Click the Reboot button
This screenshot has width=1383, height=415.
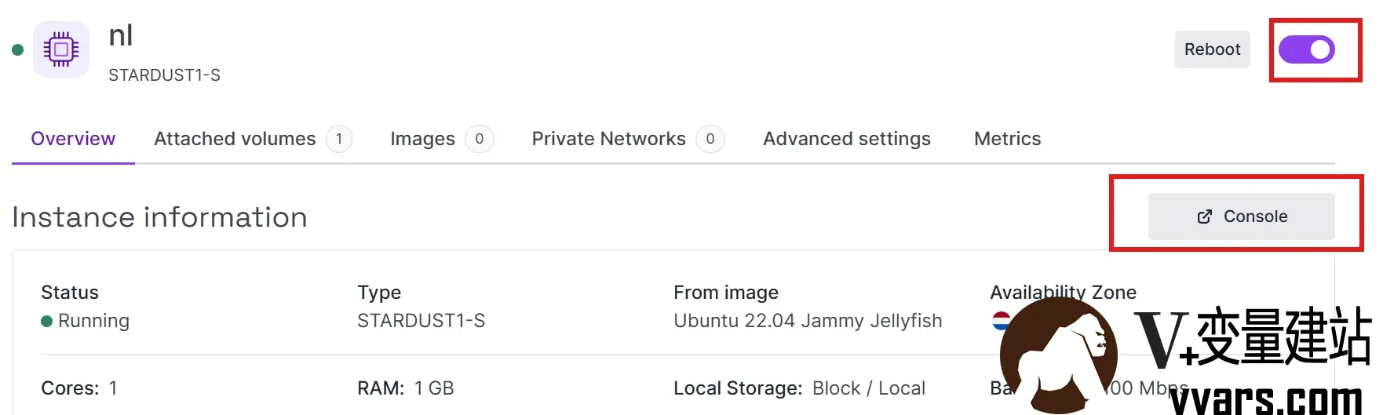pyautogui.click(x=1213, y=49)
